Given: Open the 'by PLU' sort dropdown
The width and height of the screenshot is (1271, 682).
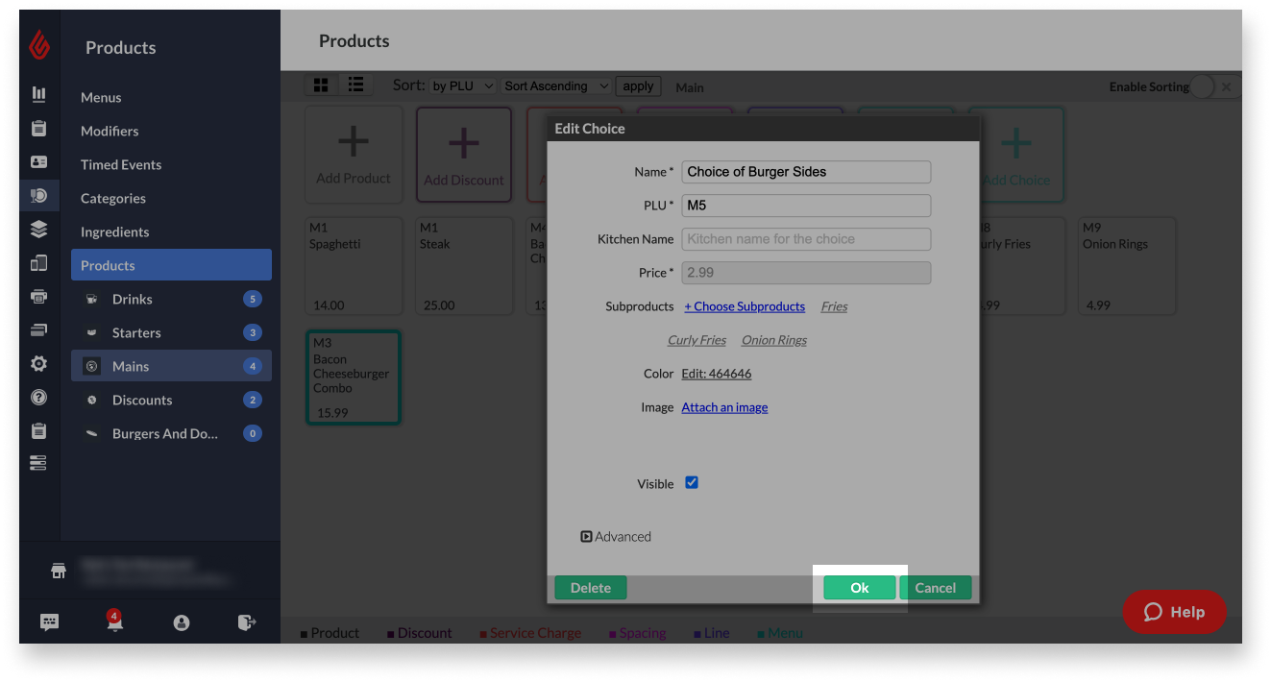Looking at the screenshot, I should point(461,85).
